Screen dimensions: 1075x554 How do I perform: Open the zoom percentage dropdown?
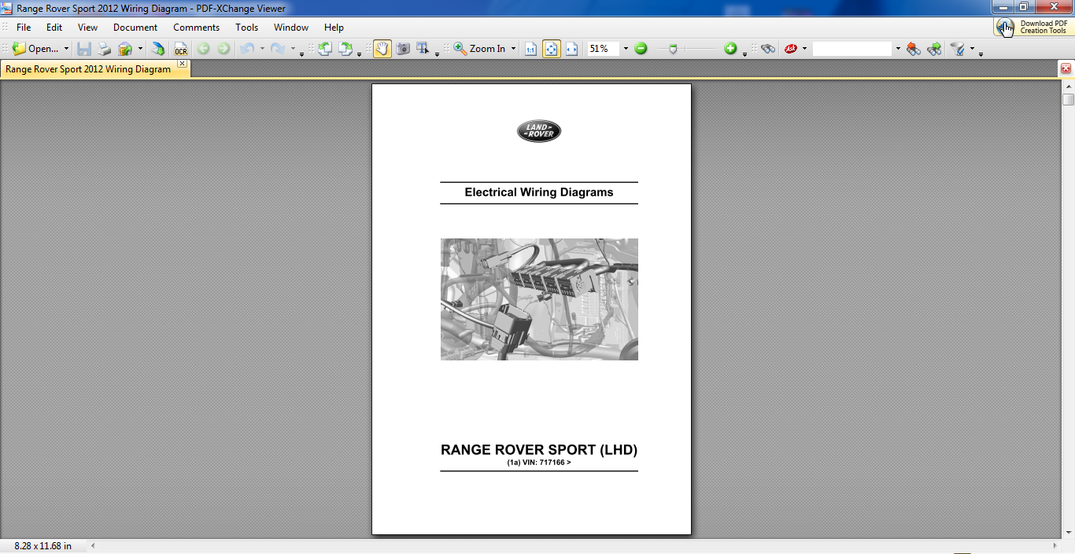pos(626,49)
